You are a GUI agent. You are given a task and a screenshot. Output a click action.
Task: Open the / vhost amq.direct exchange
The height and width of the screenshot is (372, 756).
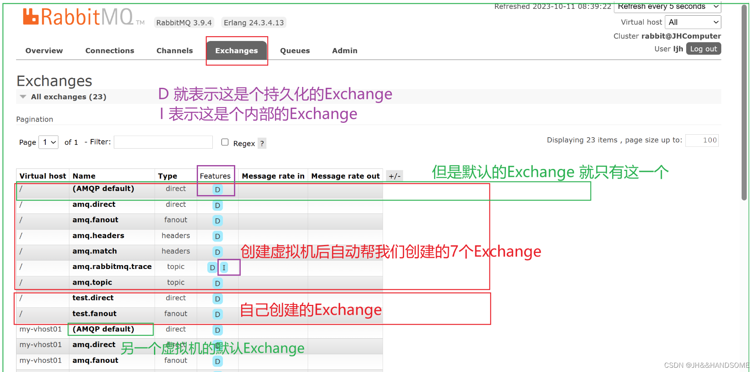[x=94, y=204]
